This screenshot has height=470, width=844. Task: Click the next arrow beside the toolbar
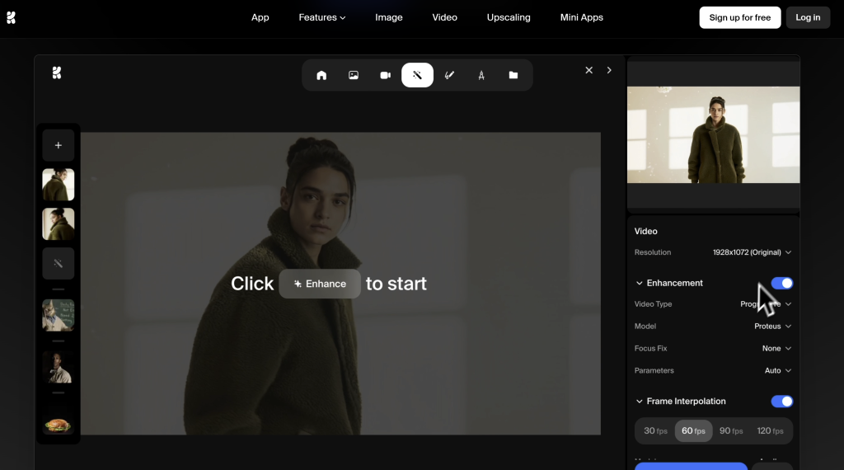point(609,70)
